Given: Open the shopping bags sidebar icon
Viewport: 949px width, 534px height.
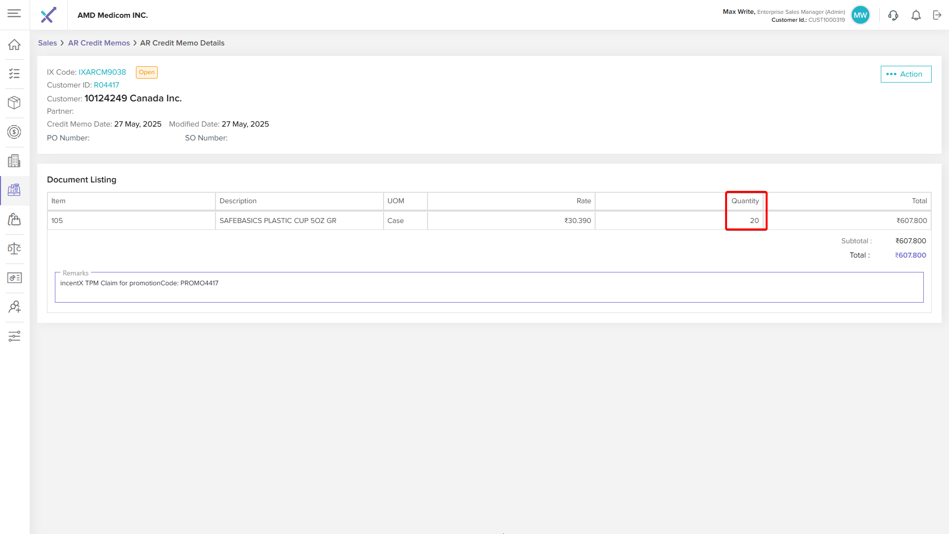Looking at the screenshot, I should [x=14, y=219].
